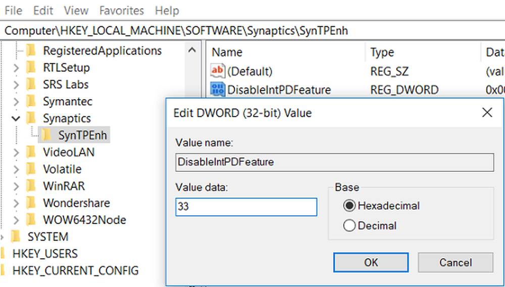The width and height of the screenshot is (505, 287).
Task: Select the HKEY_USERS tree item
Action: 45,254
